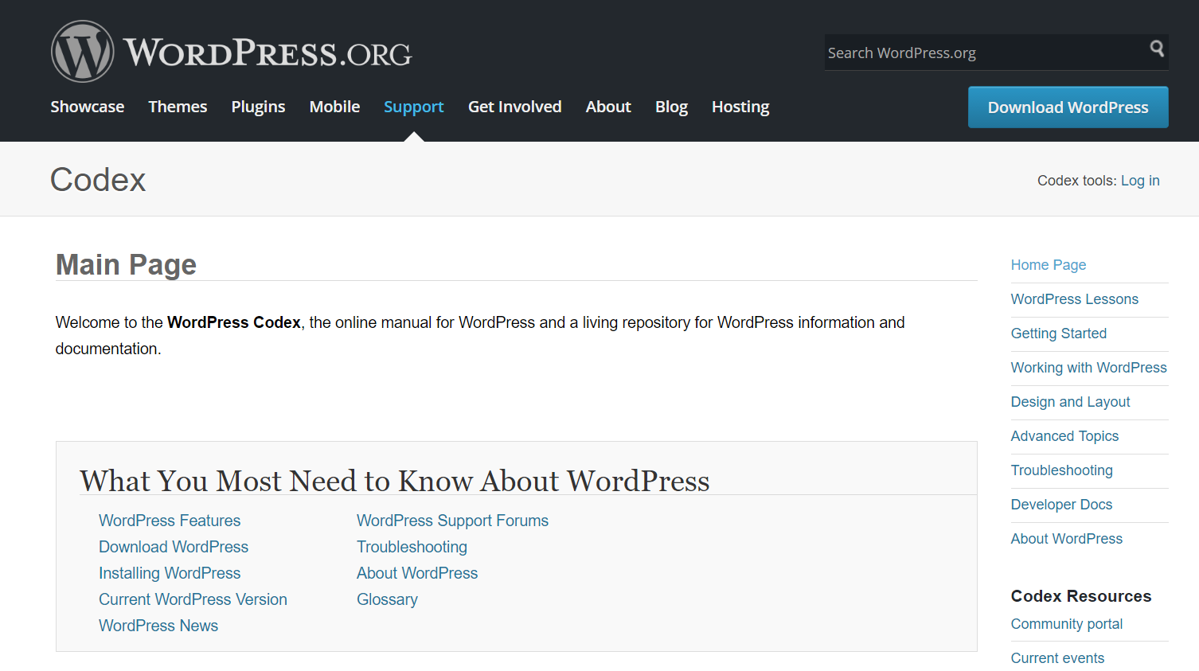Click the search magnifier icon
The image size is (1199, 671).
pyautogui.click(x=1157, y=49)
